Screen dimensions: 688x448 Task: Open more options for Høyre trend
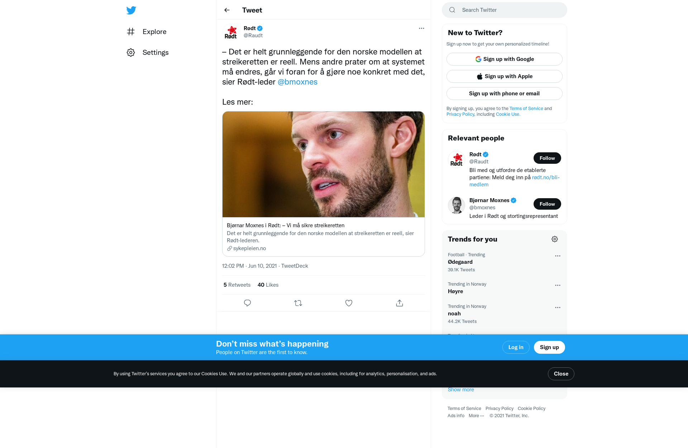pyautogui.click(x=558, y=285)
